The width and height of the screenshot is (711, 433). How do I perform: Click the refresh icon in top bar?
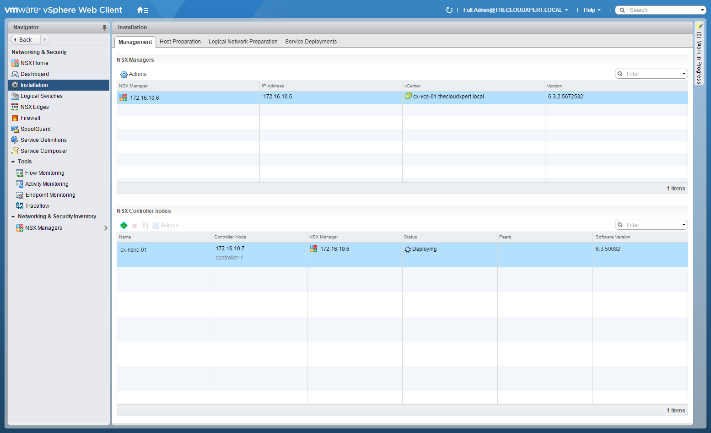click(449, 10)
